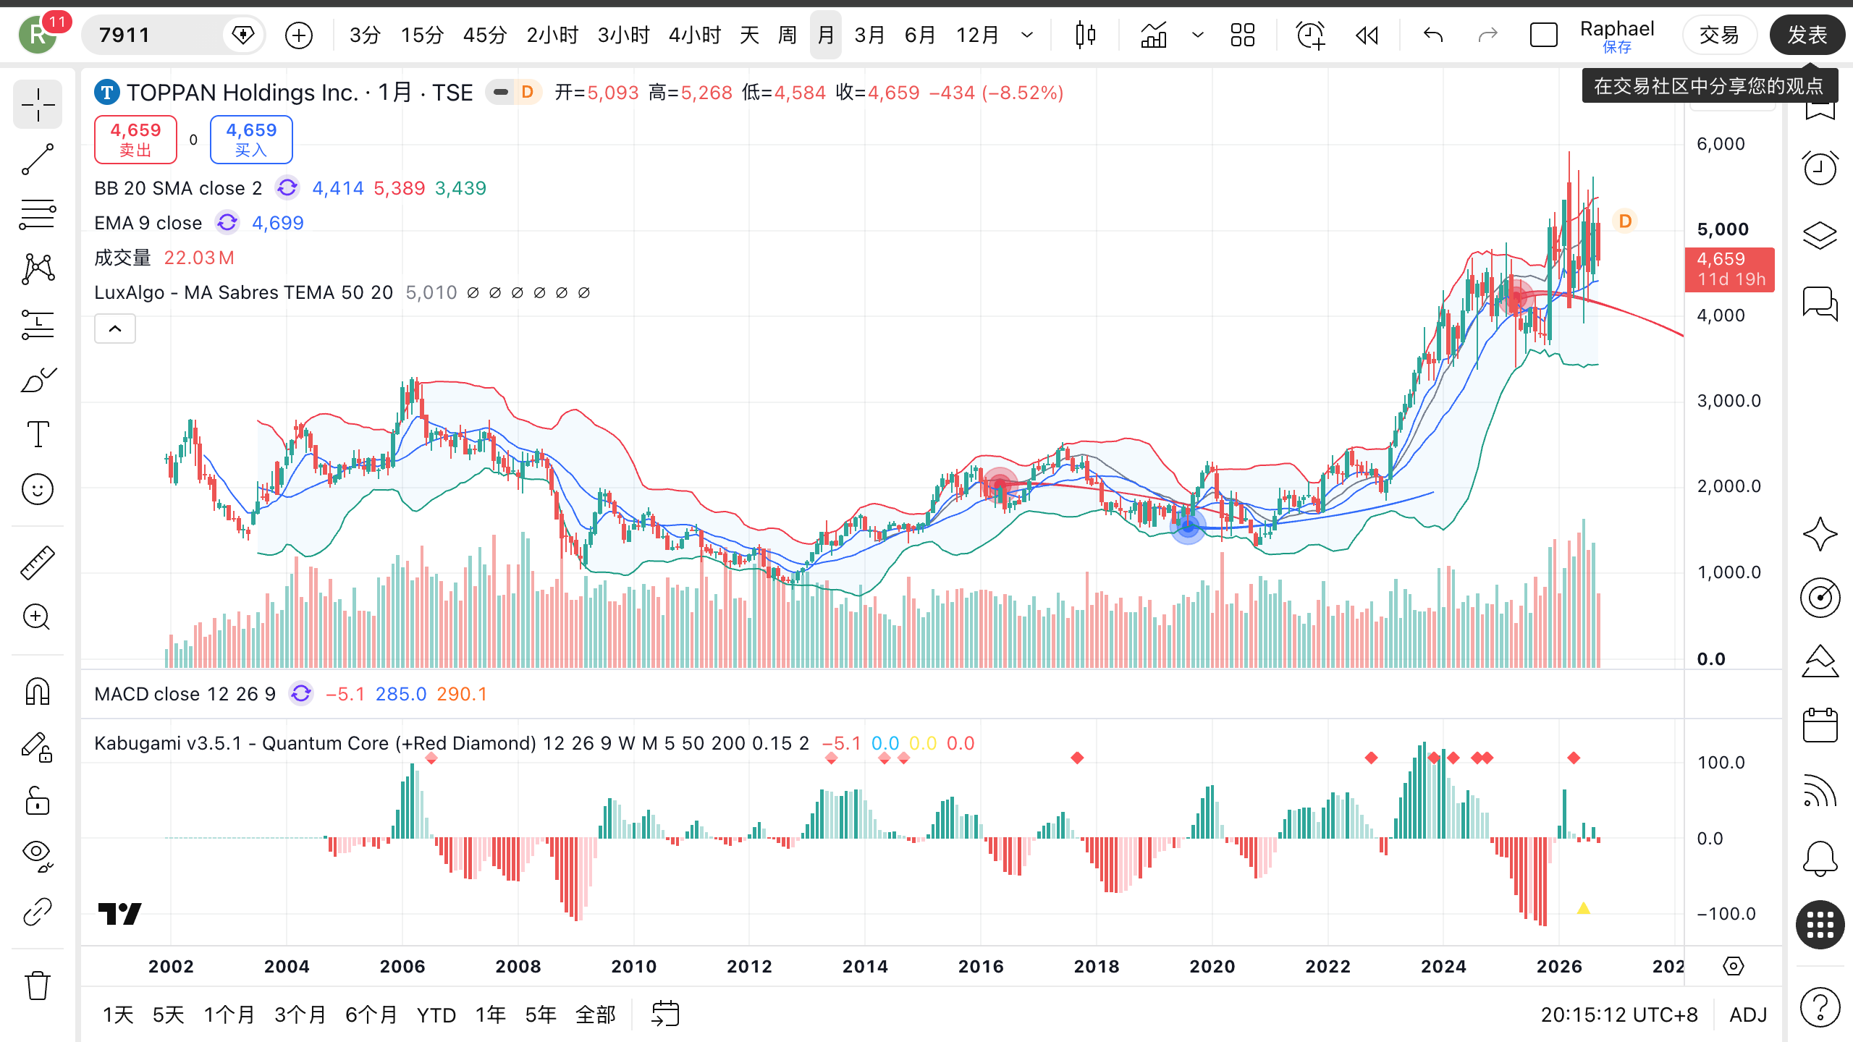Switch to the 15分 timeframe

tap(422, 35)
